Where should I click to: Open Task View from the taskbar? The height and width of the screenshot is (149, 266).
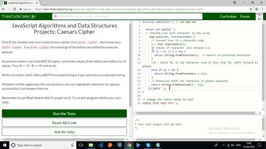point(81,145)
